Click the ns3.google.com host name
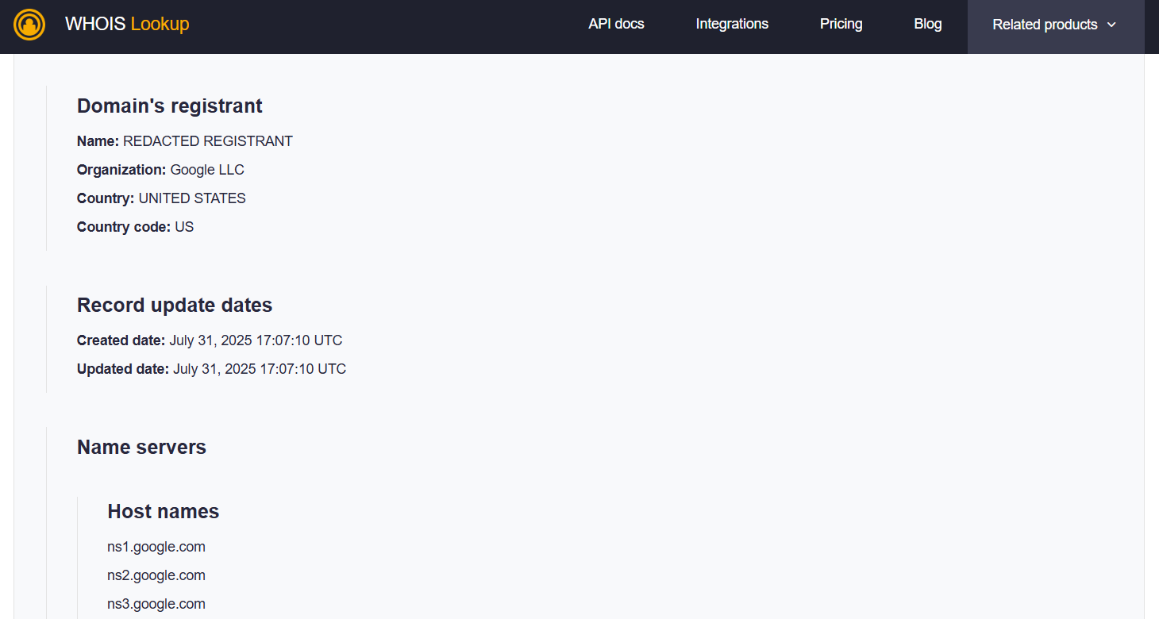 (x=156, y=604)
